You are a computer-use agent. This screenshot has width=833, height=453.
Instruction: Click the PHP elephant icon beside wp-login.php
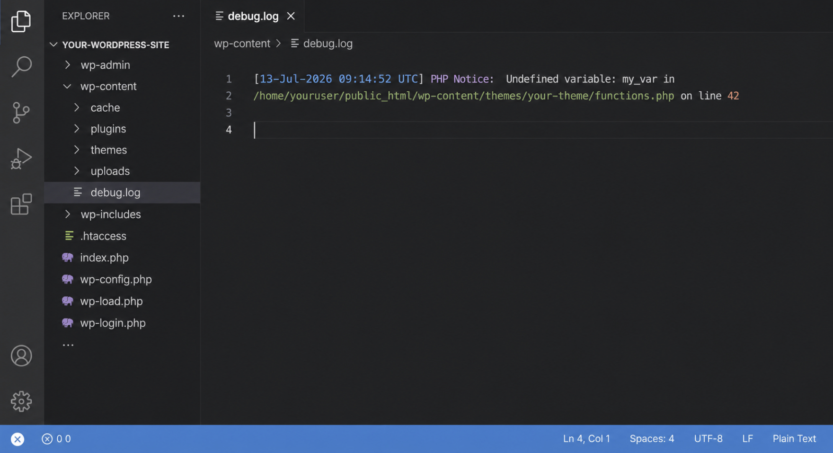click(x=68, y=323)
